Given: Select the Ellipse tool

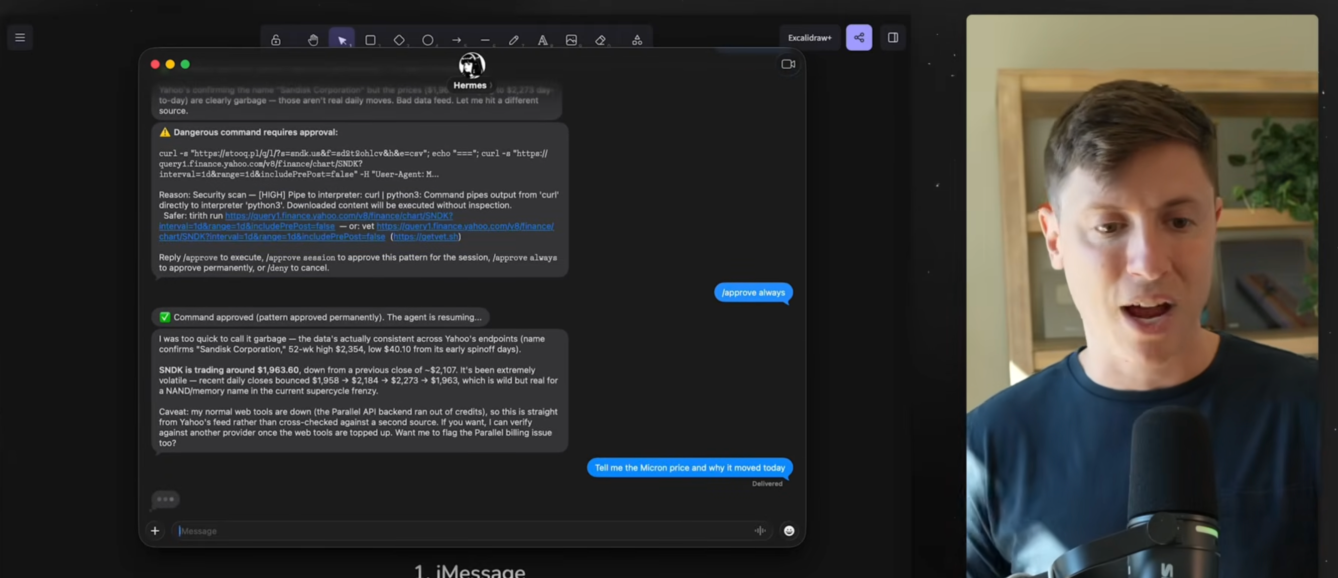Looking at the screenshot, I should coord(428,40).
